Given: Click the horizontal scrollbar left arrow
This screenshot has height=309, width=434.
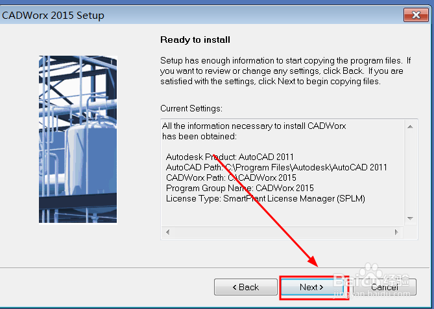Looking at the screenshot, I should (168, 231).
